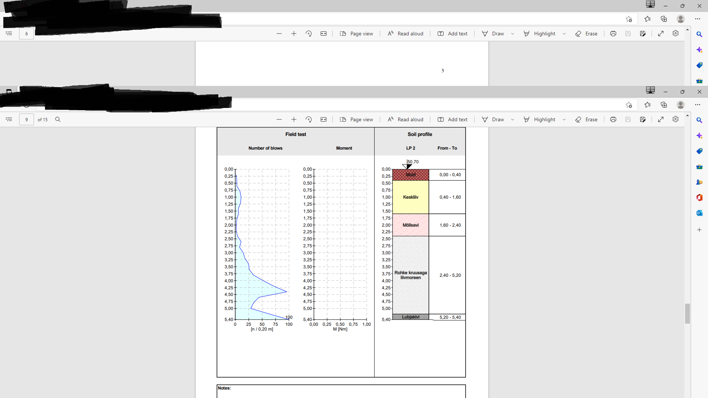Expand Draw options dropdown in lower toolbar
Viewport: 708px width, 398px height.
(x=513, y=119)
